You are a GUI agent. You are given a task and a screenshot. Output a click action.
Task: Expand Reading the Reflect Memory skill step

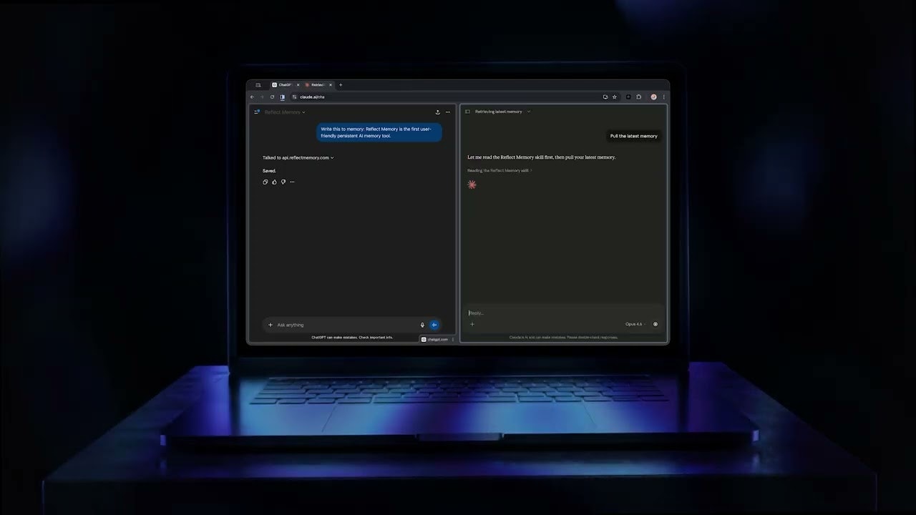click(x=500, y=170)
